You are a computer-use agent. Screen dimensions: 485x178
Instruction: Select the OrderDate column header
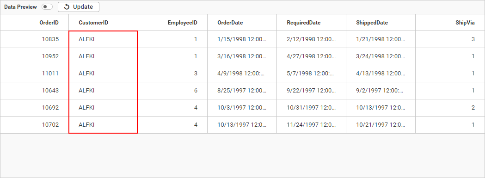(242, 23)
